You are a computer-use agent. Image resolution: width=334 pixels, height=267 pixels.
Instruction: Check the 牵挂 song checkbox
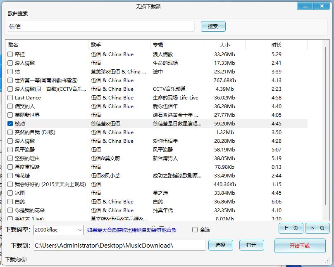pyautogui.click(x=10, y=54)
